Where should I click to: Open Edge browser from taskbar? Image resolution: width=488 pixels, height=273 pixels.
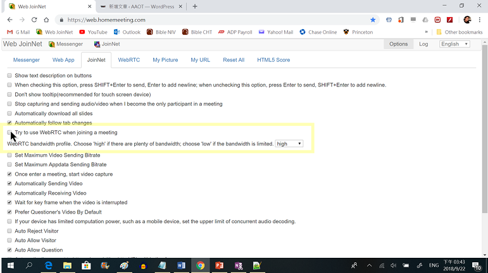pos(48,266)
